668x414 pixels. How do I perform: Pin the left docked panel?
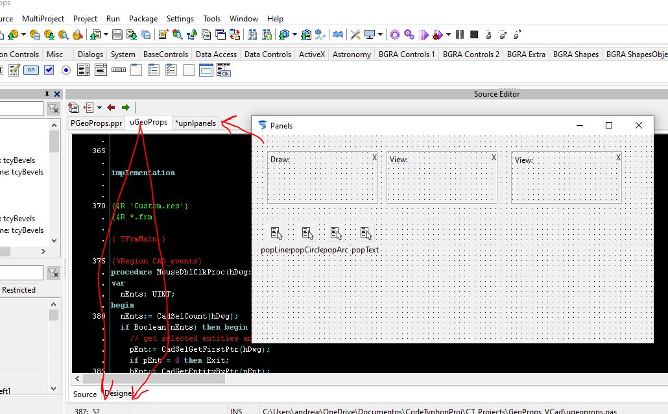tap(47, 94)
